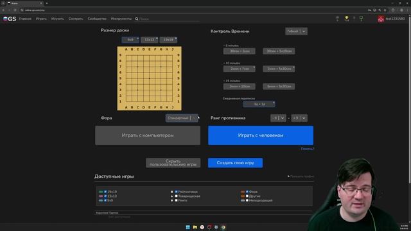Screen dimensions: 411x231
Task: Open File Explorer from the taskbar
Action: (x=195, y=227)
